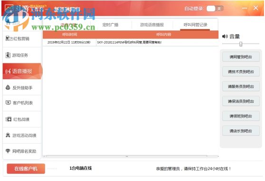Close the application window
This screenshot has height=181, width=265.
pyautogui.click(x=256, y=8)
